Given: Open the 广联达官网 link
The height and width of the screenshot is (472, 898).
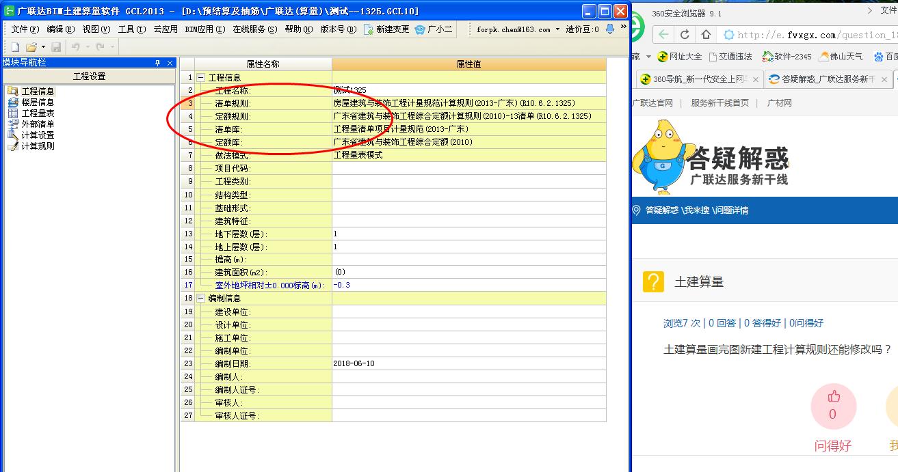Looking at the screenshot, I should [652, 103].
